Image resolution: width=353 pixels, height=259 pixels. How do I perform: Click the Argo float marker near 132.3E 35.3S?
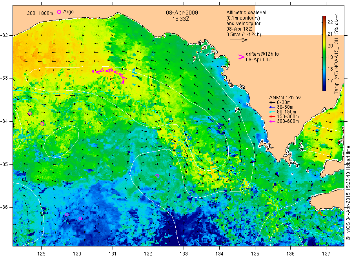click(157, 176)
